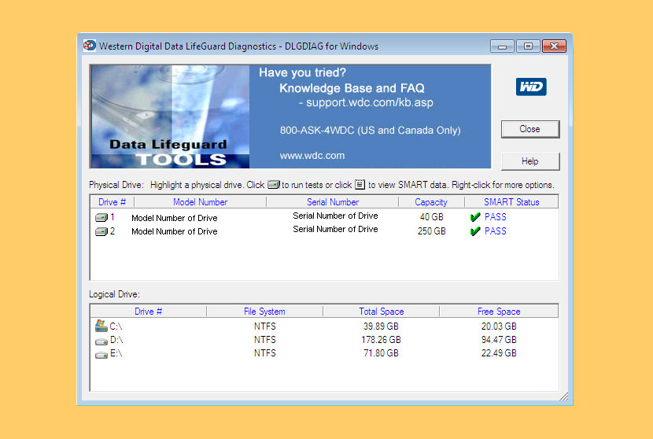The height and width of the screenshot is (439, 653).
Task: Click the Close button
Action: pos(530,129)
